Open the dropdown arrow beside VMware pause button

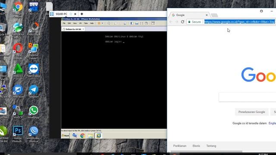pyautogui.click(x=102, y=23)
